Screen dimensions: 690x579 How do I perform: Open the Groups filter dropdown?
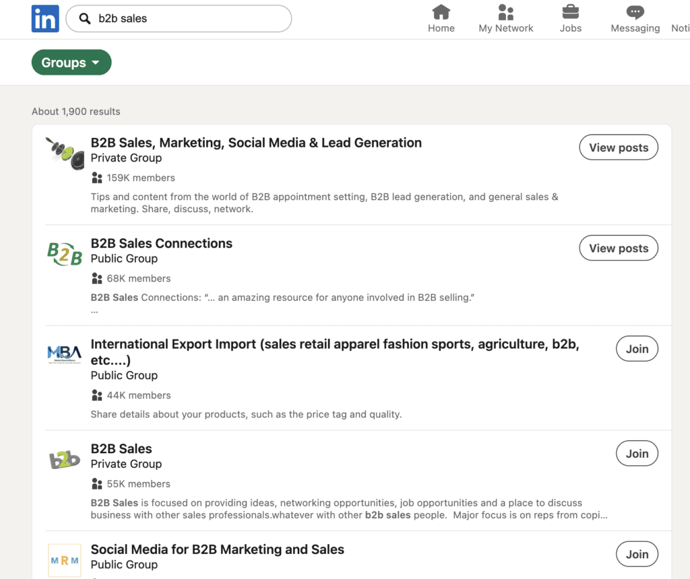[x=71, y=62]
